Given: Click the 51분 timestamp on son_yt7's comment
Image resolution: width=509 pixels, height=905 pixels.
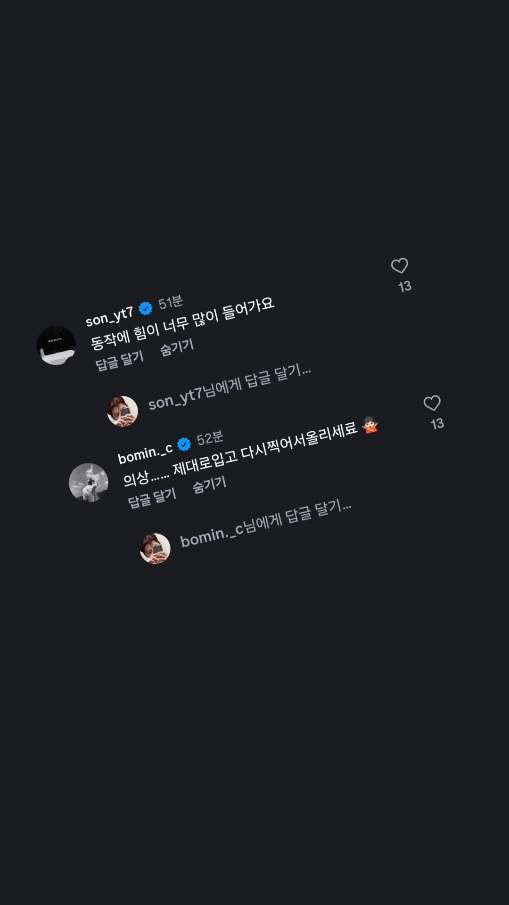Looking at the screenshot, I should (x=171, y=302).
